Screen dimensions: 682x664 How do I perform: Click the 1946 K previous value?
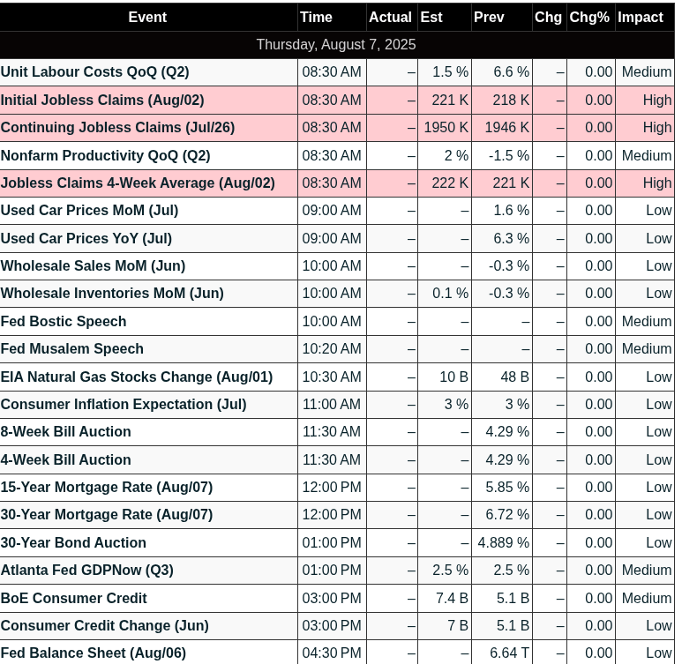point(507,127)
